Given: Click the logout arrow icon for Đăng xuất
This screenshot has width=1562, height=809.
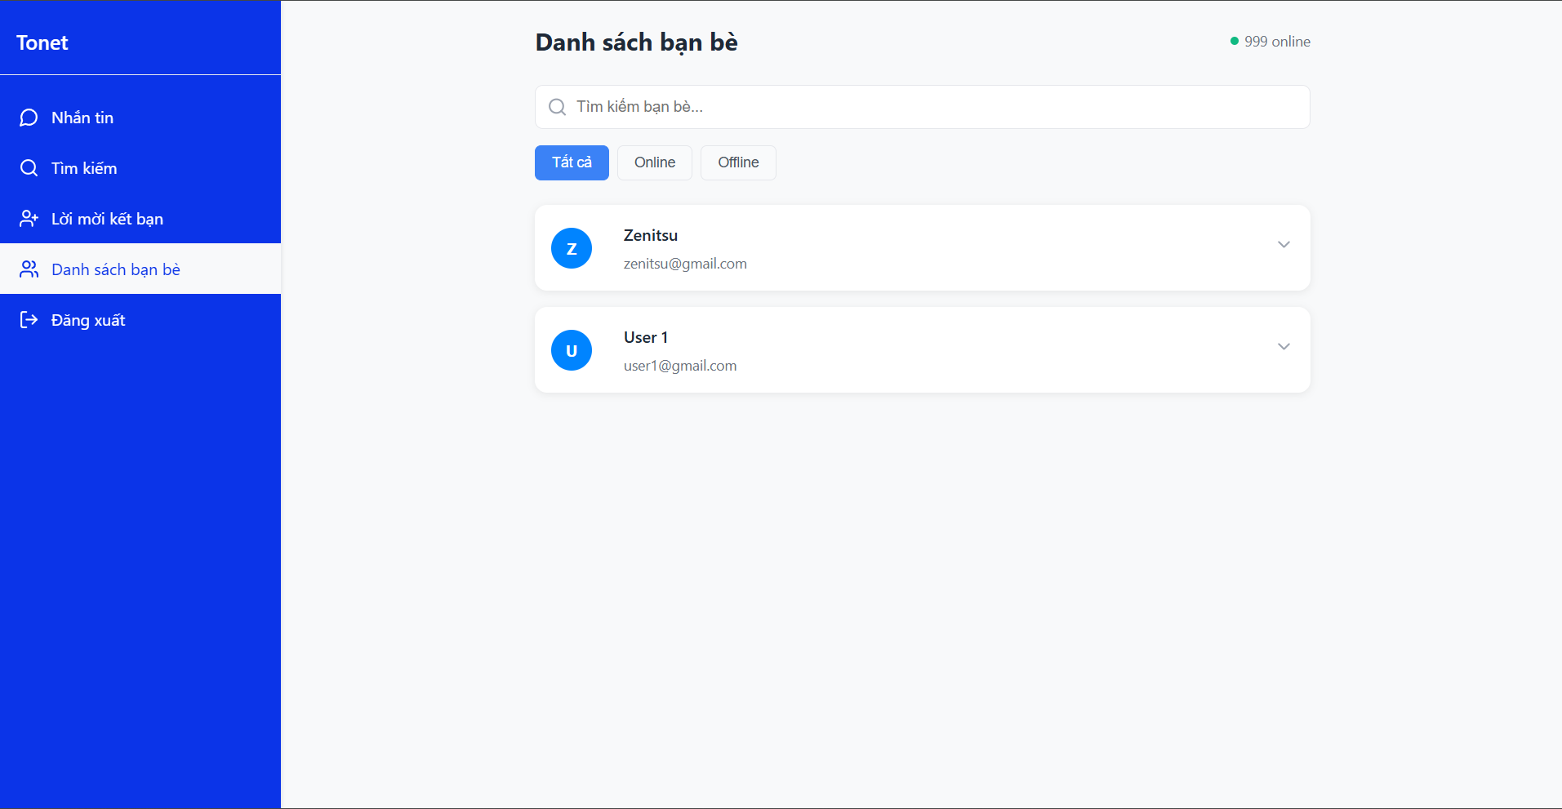Looking at the screenshot, I should pos(29,320).
